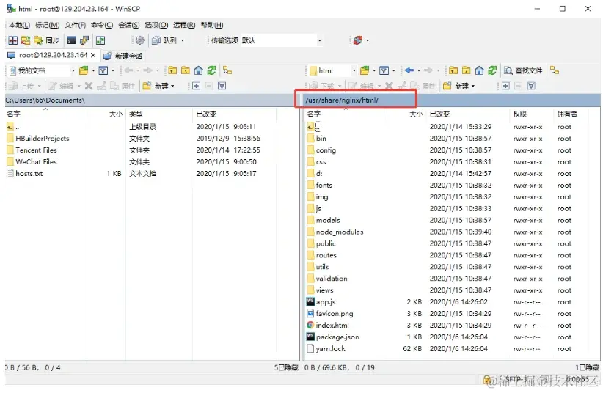Click remote panel open directory icon
603x393 pixels.
[364, 71]
